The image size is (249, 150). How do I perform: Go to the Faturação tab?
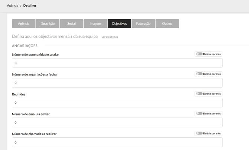[143, 24]
